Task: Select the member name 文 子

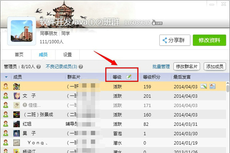Action: pyautogui.click(x=29, y=96)
